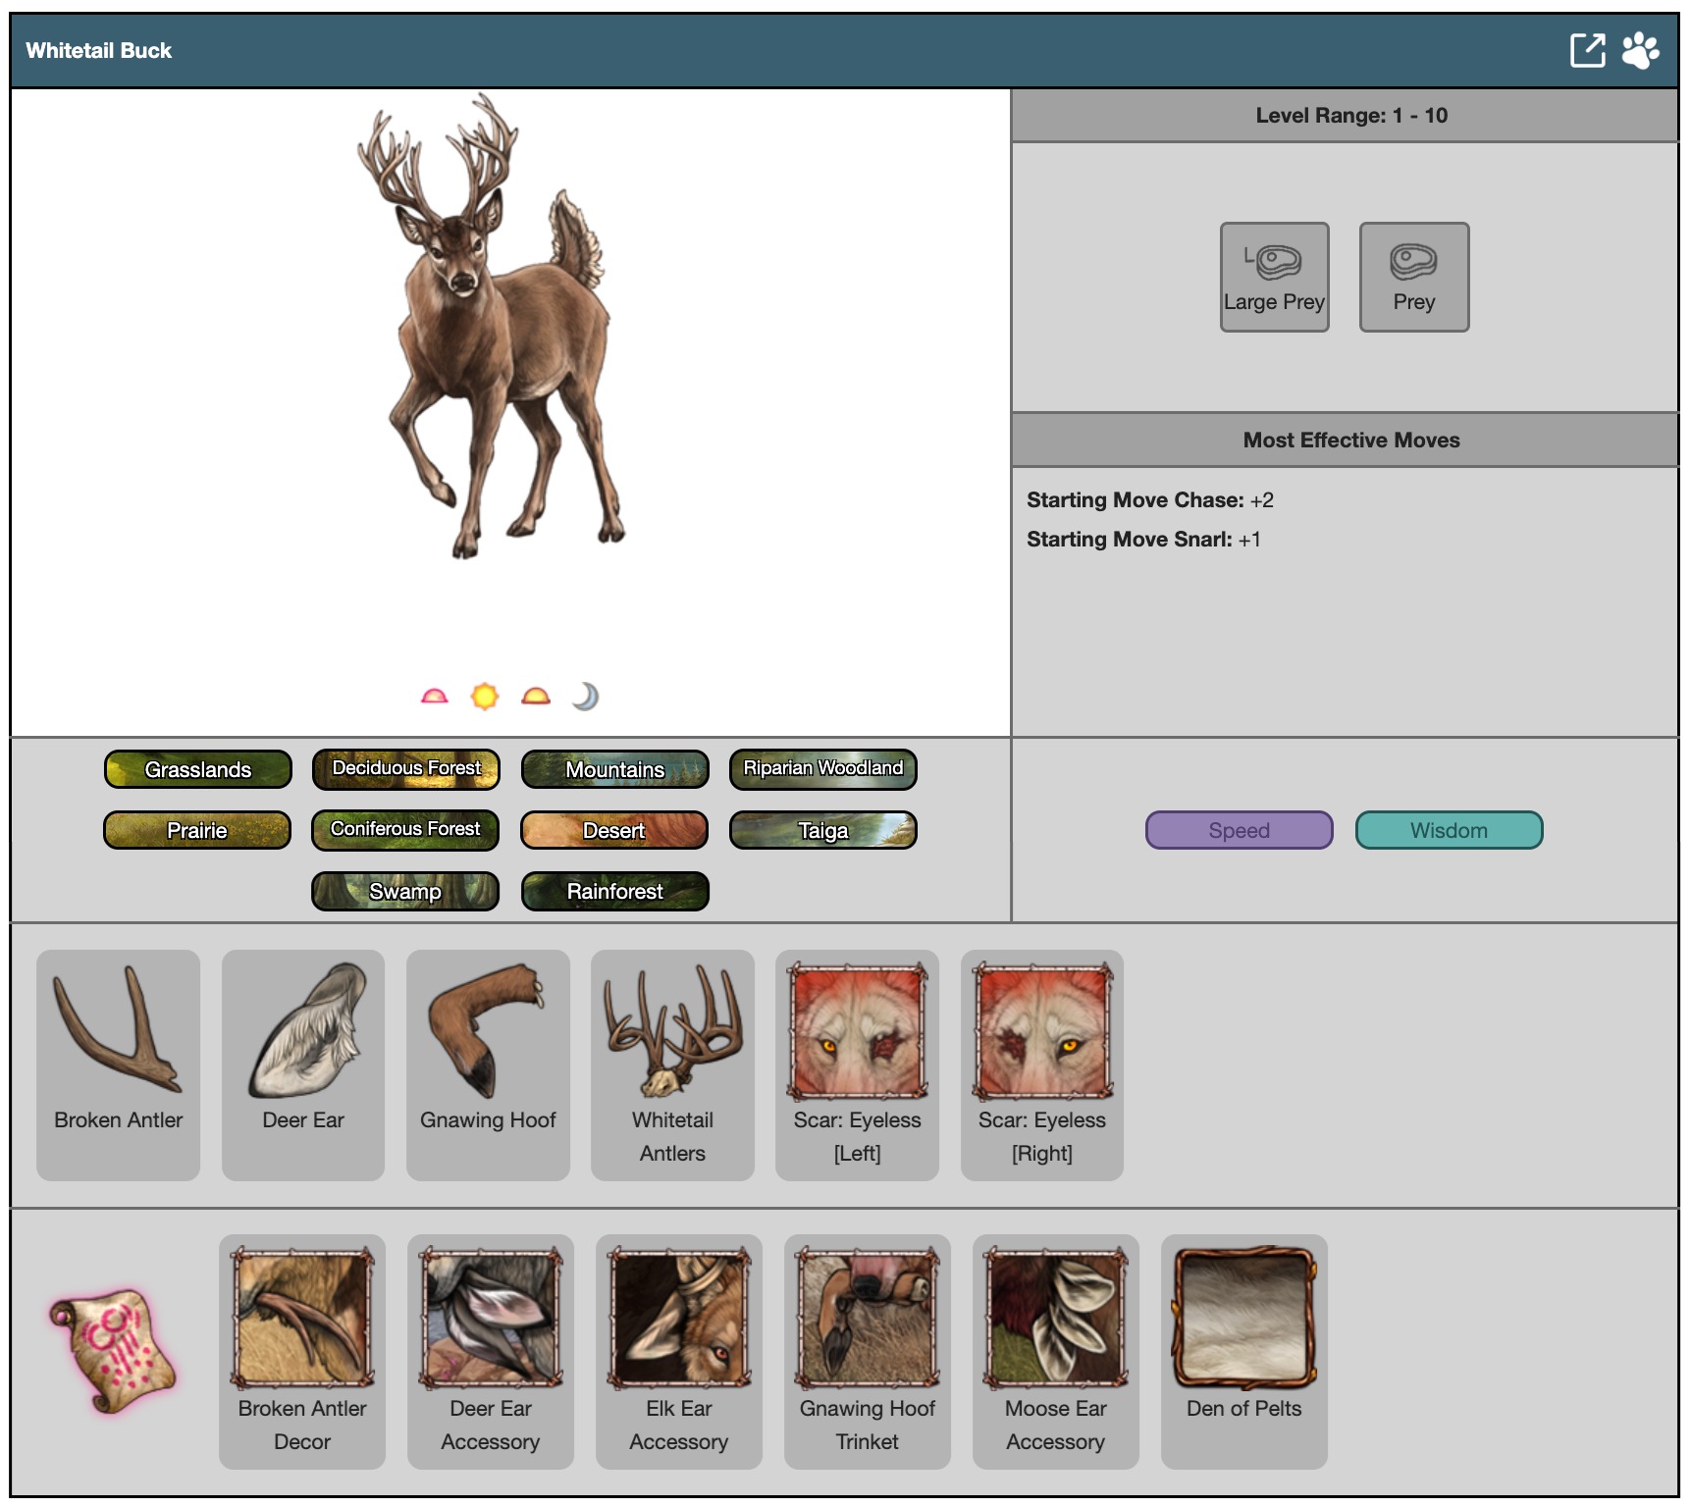Viewport: 1691px width, 1507px height.
Task: Open the Deciduous Forest biome tag
Action: pyautogui.click(x=406, y=769)
